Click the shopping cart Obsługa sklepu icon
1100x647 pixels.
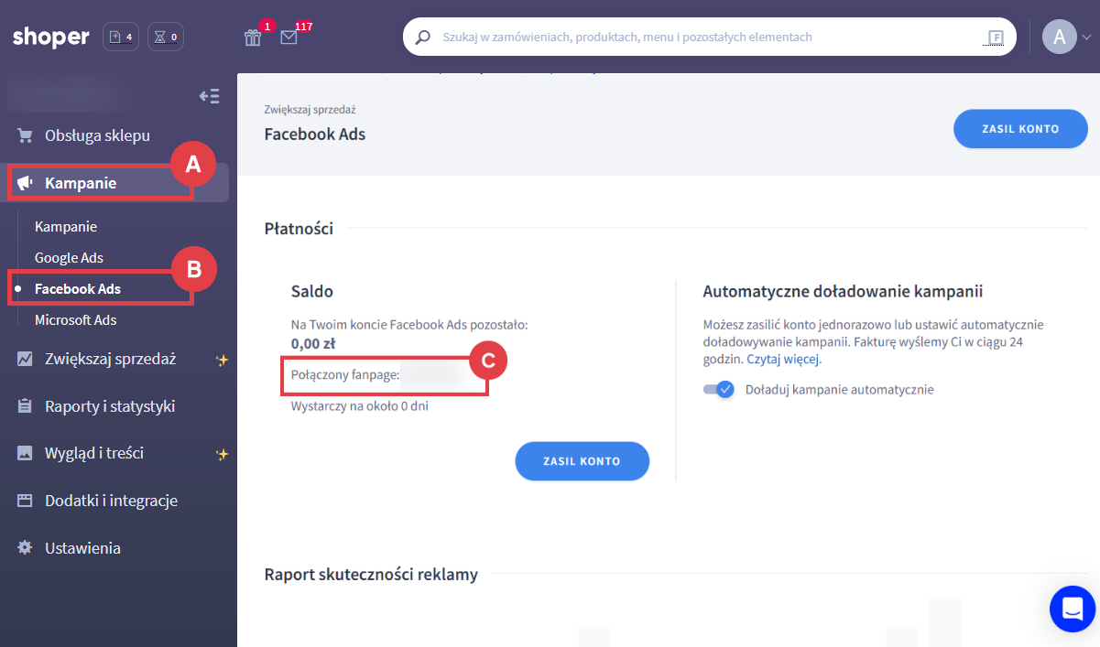point(25,135)
